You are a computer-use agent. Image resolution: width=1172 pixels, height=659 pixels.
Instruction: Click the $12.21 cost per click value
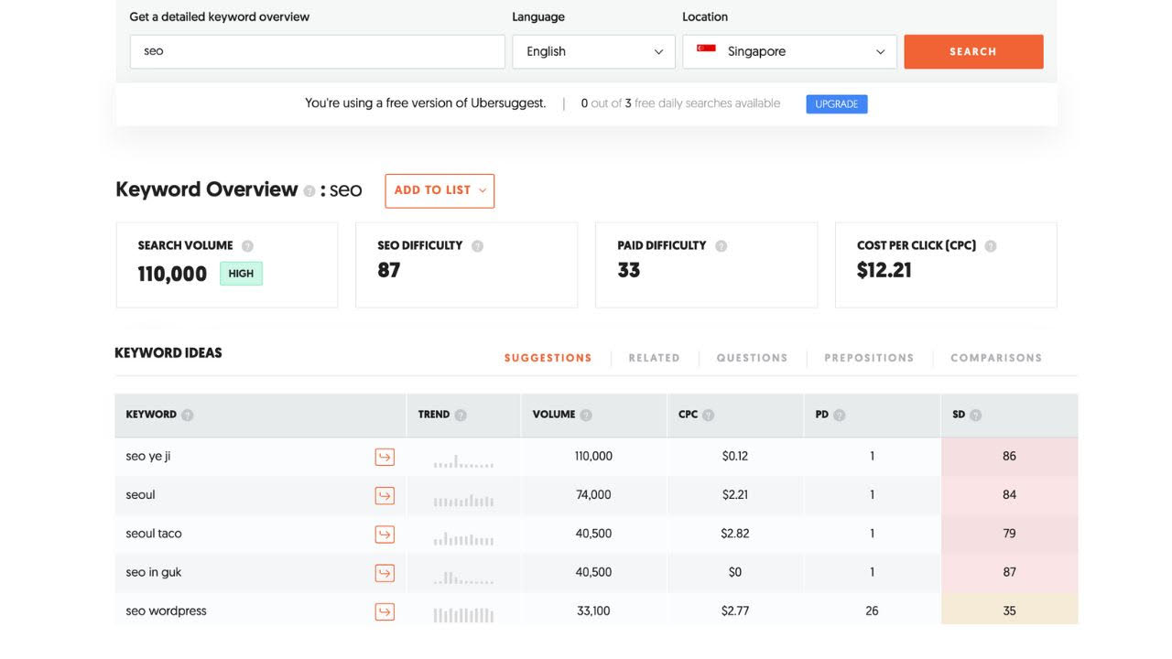click(884, 271)
